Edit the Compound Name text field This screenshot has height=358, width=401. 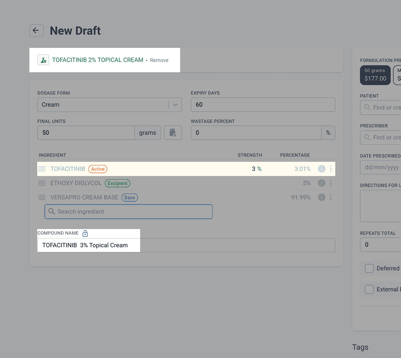[186, 245]
